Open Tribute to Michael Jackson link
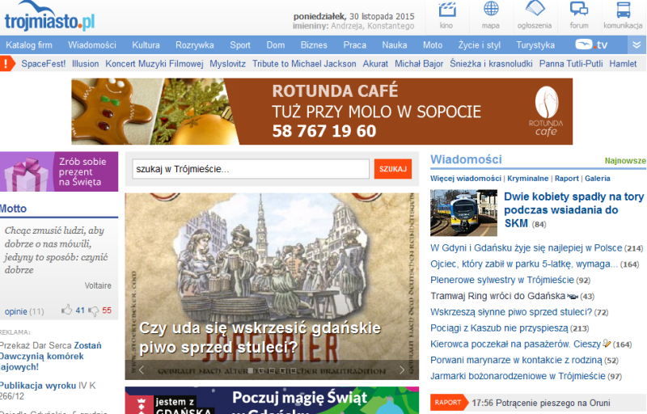The image size is (647, 414). click(x=304, y=64)
